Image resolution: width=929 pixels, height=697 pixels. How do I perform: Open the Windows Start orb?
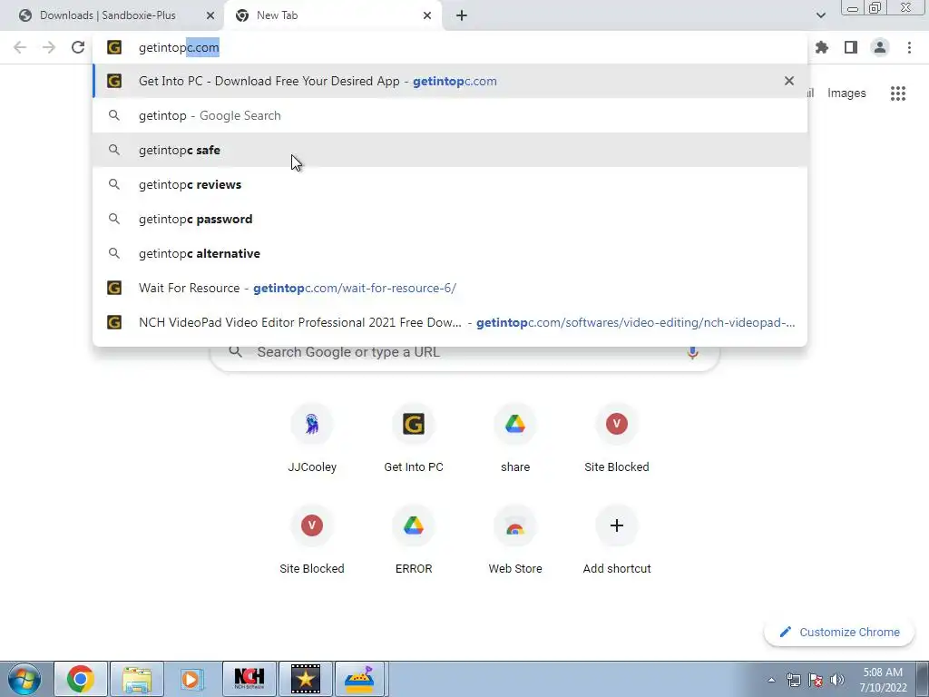24,679
